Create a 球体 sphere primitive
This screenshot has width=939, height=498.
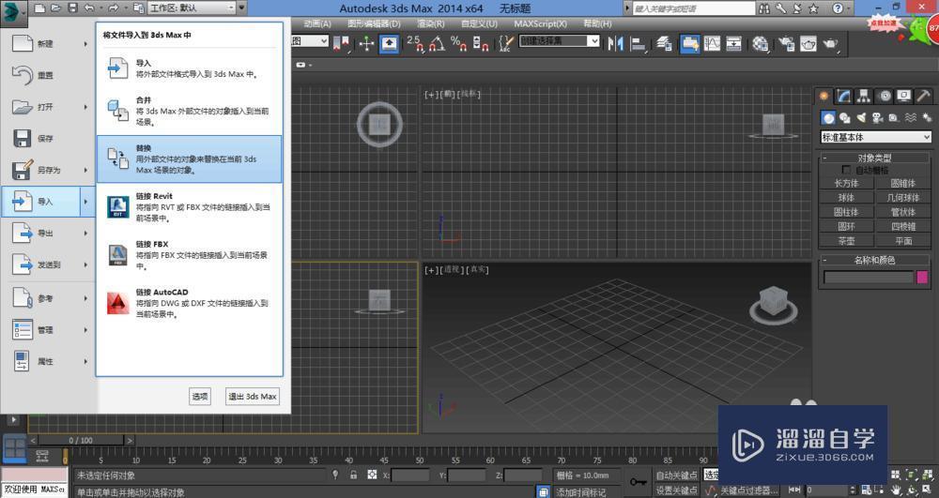point(846,197)
